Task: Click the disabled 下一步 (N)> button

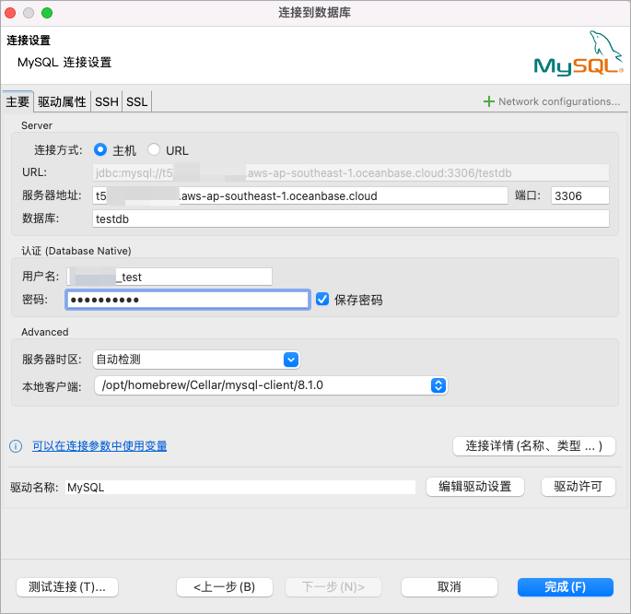Action: point(333,587)
